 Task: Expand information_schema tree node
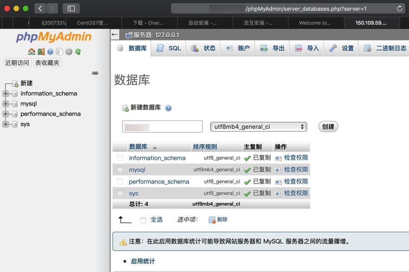tap(6, 94)
